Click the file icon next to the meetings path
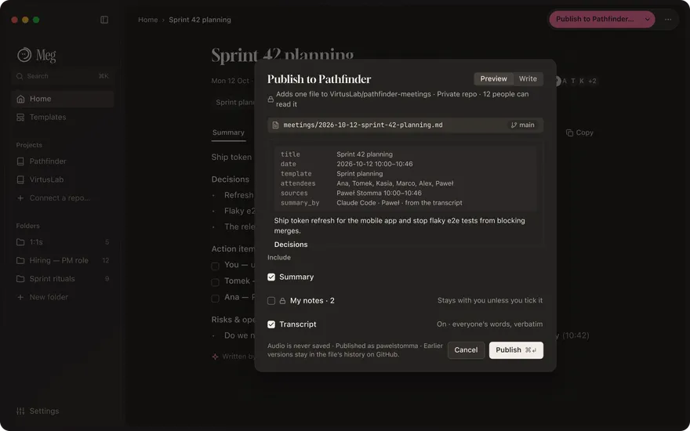 tap(275, 125)
